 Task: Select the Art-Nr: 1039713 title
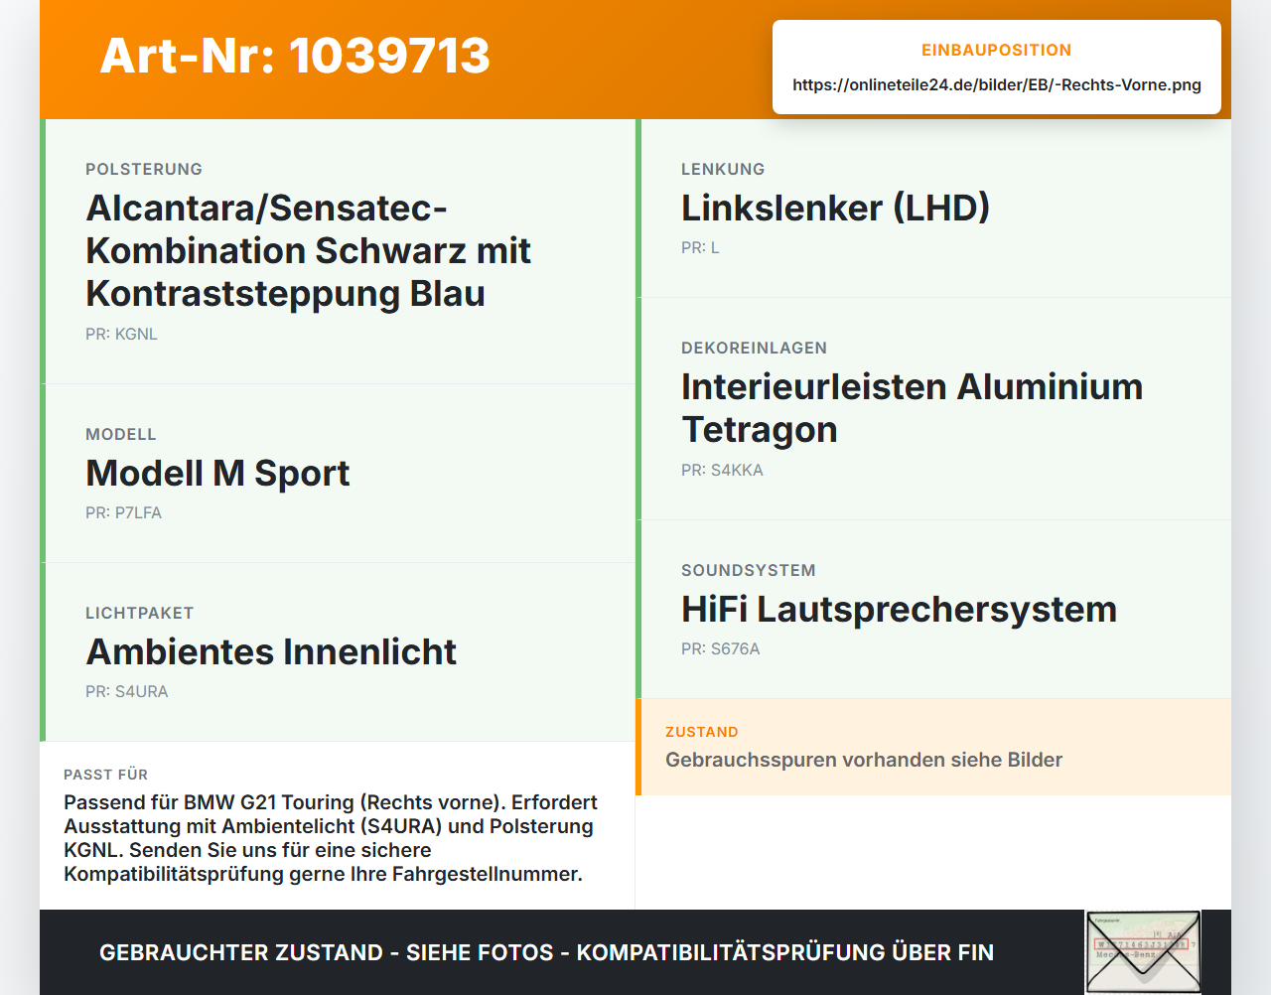(295, 56)
